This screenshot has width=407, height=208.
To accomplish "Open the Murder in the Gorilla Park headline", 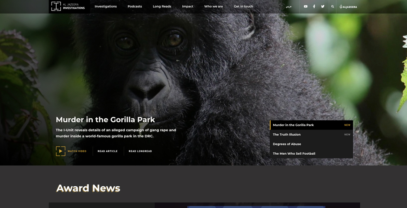I will [105, 120].
